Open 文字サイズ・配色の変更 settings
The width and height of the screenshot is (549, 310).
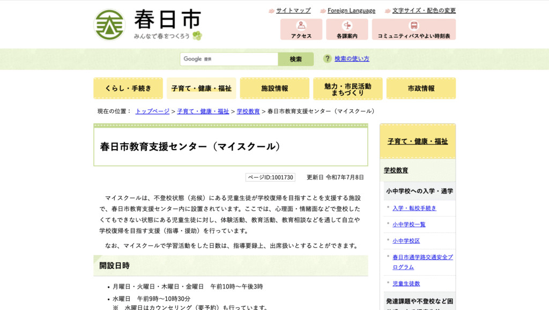click(x=424, y=11)
